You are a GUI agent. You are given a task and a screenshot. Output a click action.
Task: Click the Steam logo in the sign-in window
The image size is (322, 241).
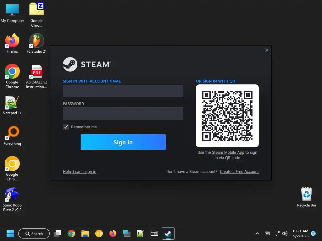87,64
